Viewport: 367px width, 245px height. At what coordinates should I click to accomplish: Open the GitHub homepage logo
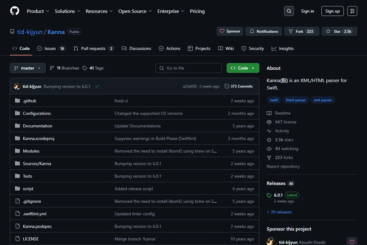point(15,11)
